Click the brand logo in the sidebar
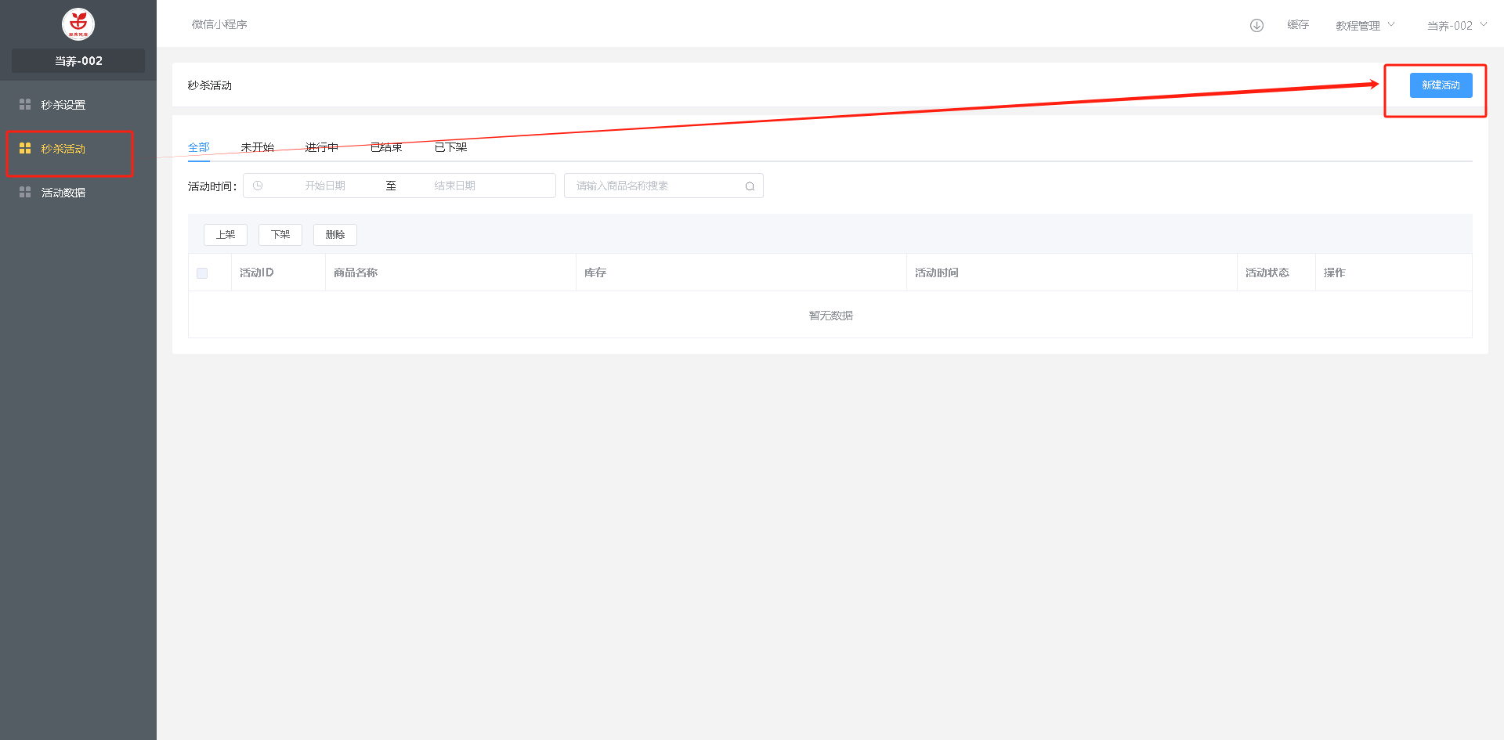1504x740 pixels. point(78,24)
